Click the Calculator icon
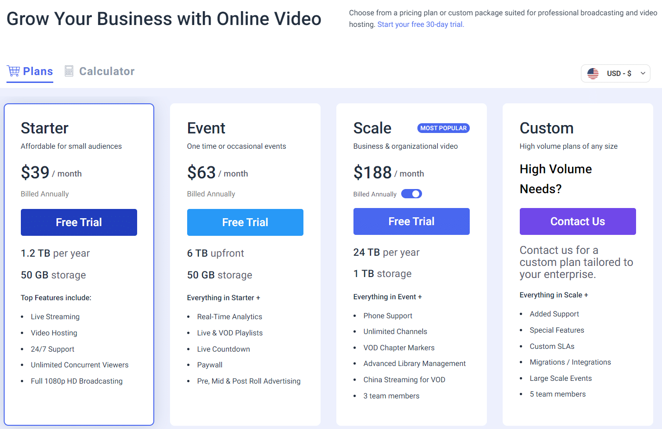 pos(69,71)
